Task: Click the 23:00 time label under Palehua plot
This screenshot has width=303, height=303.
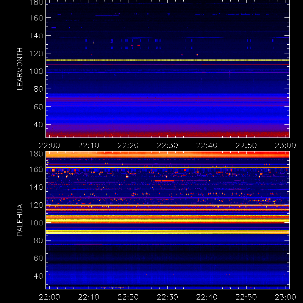Action: 286,297
